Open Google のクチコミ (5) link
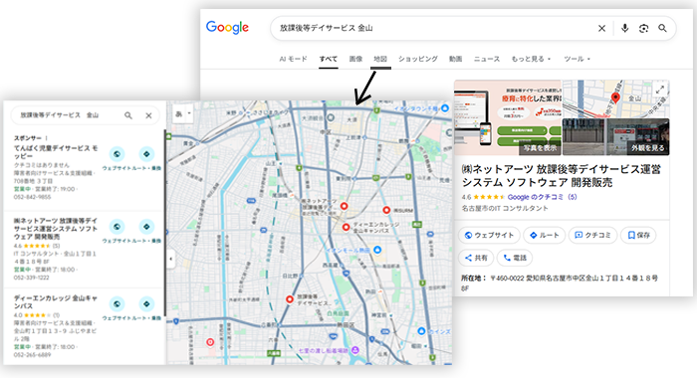 pos(542,197)
